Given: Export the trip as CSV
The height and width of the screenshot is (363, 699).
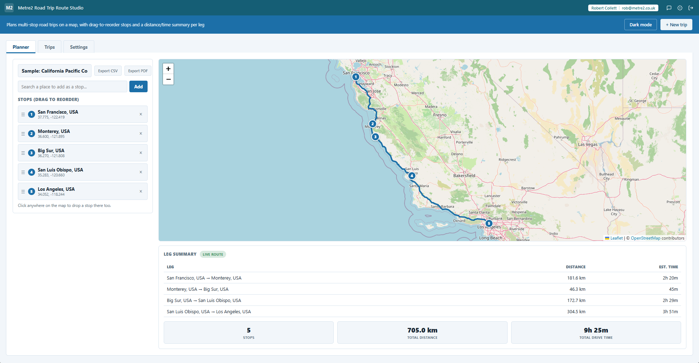Looking at the screenshot, I should [x=108, y=71].
